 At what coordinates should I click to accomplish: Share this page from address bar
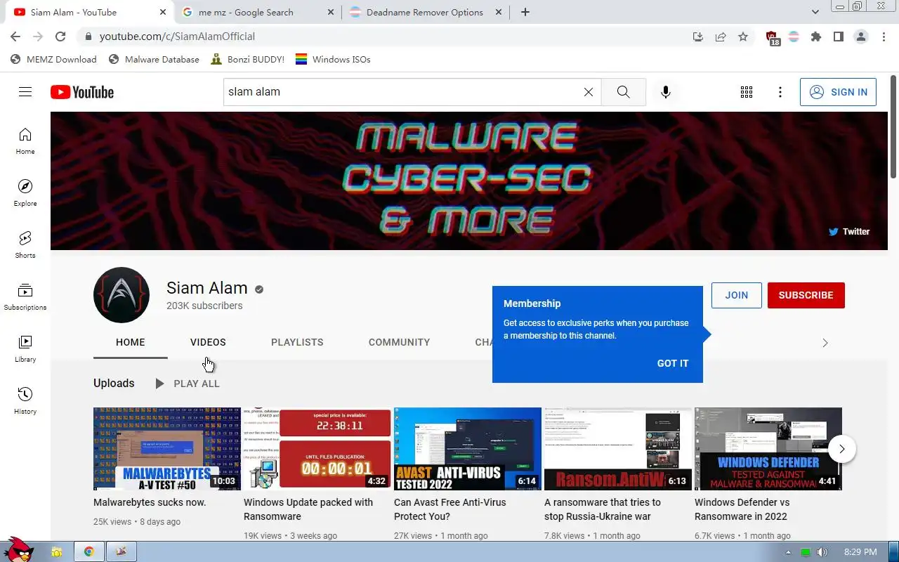(721, 37)
